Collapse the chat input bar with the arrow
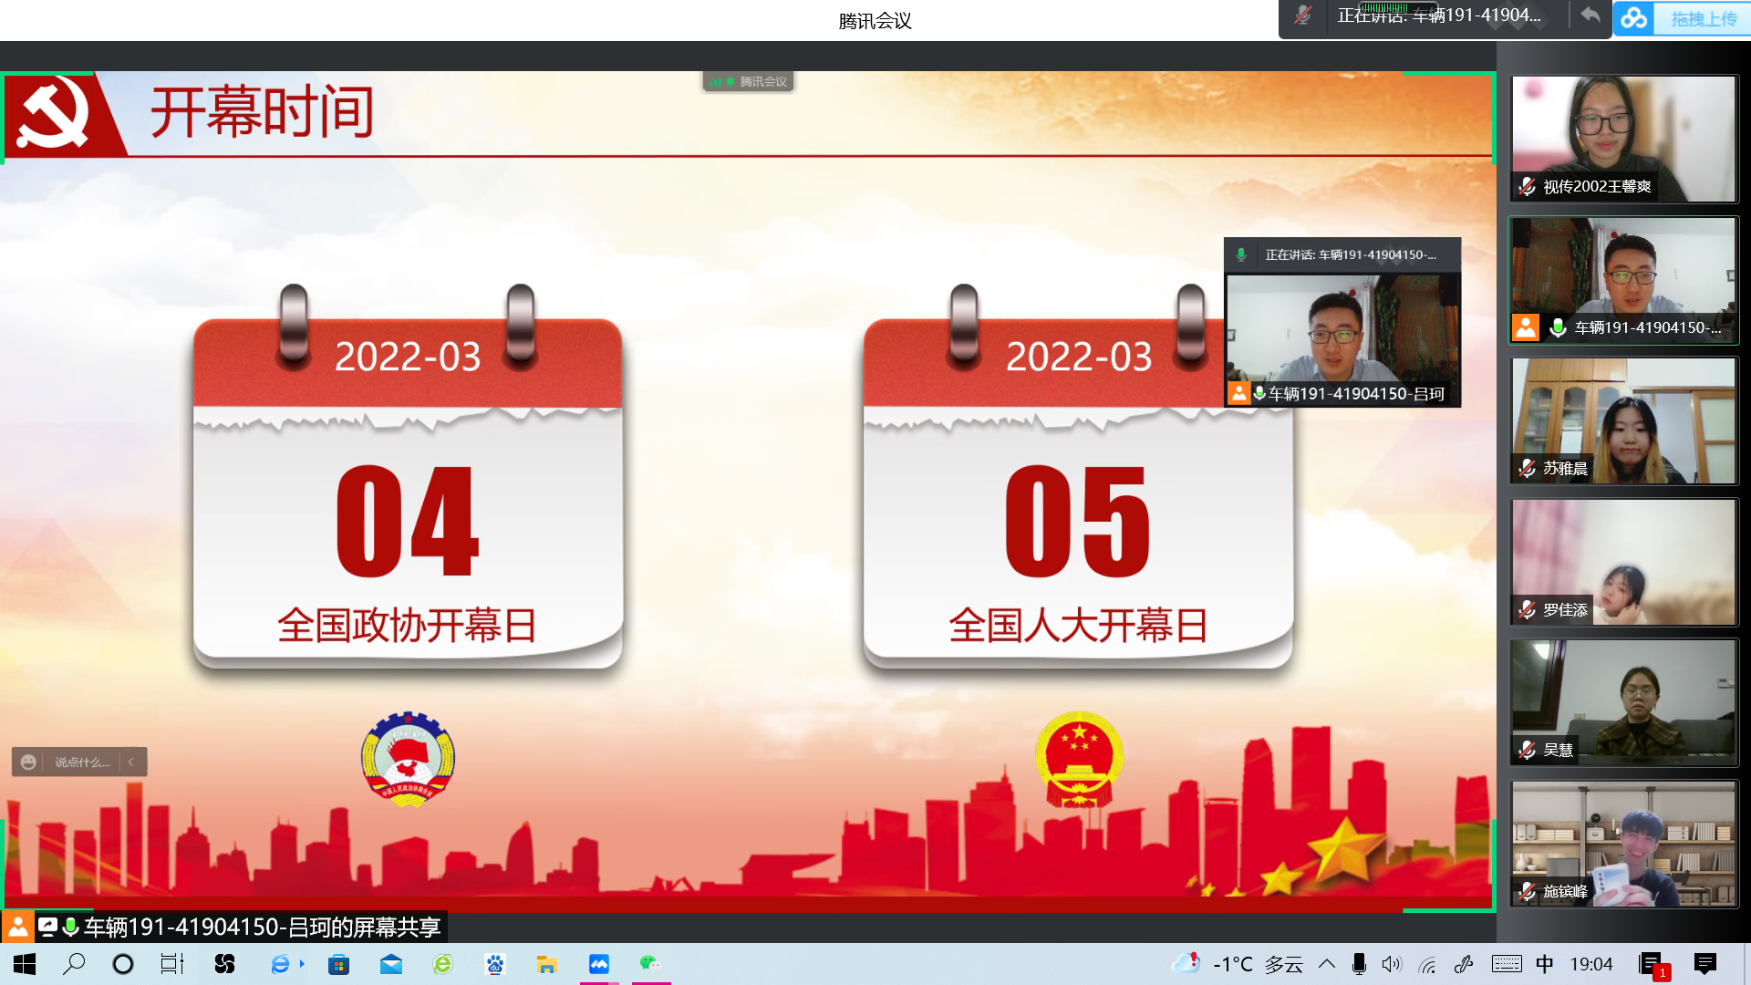Screen dimensions: 1751x985 coord(131,762)
